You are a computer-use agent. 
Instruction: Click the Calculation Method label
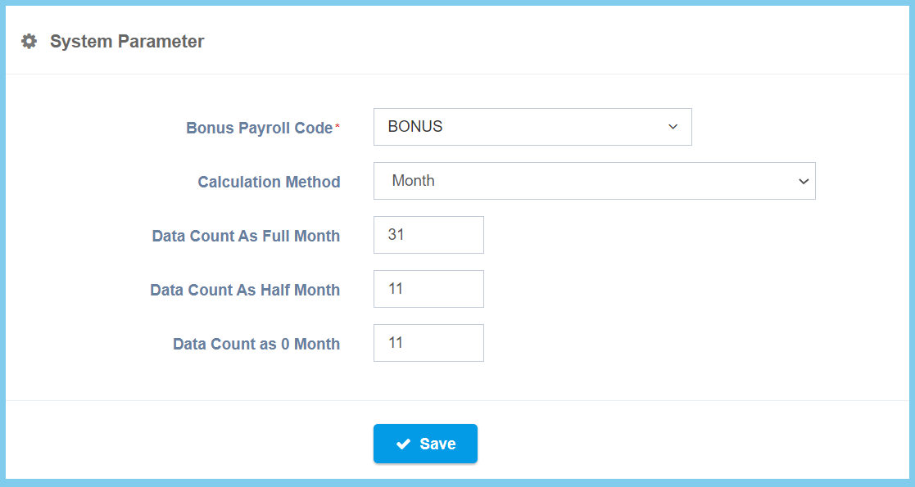(x=269, y=182)
